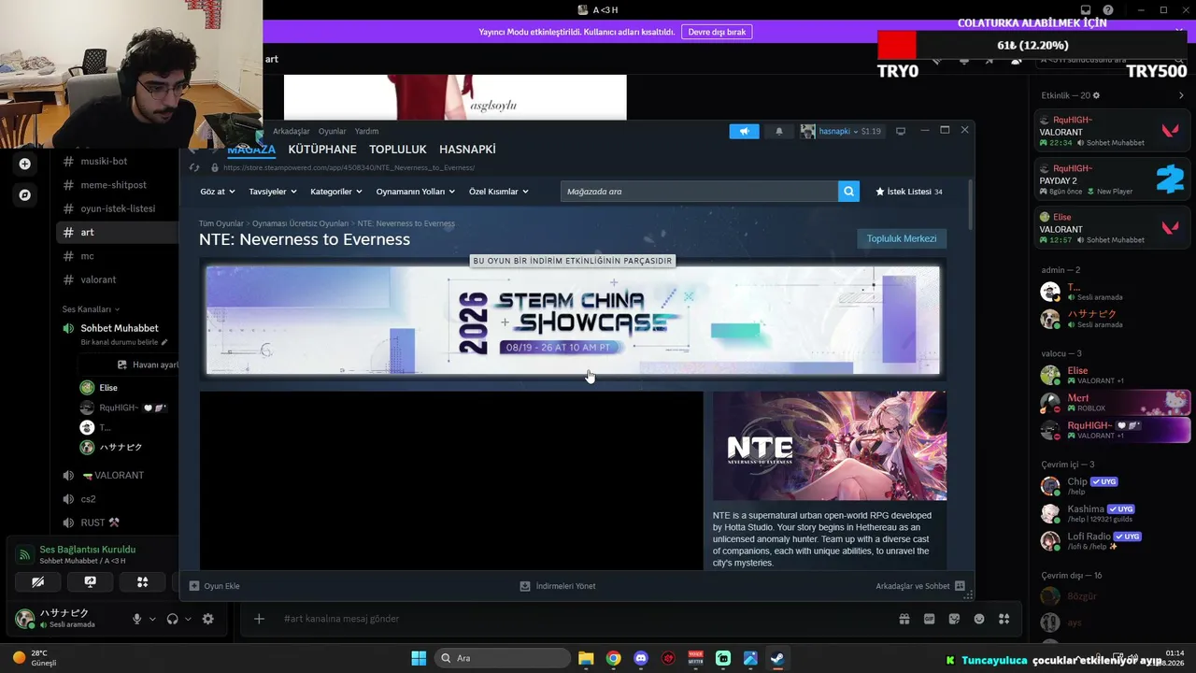Open Discord voice activities button
This screenshot has height=673, width=1196.
coord(142,581)
